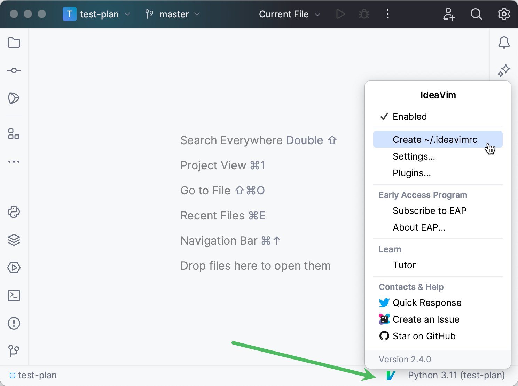
Task: Open Plugins... menu item
Action: tap(438, 173)
